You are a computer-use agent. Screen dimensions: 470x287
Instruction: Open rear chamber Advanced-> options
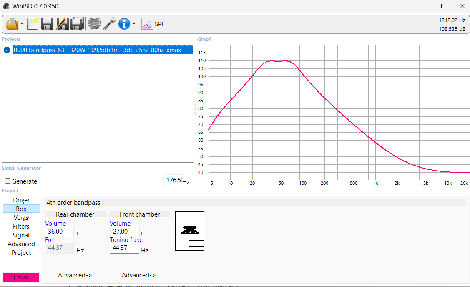pos(75,275)
